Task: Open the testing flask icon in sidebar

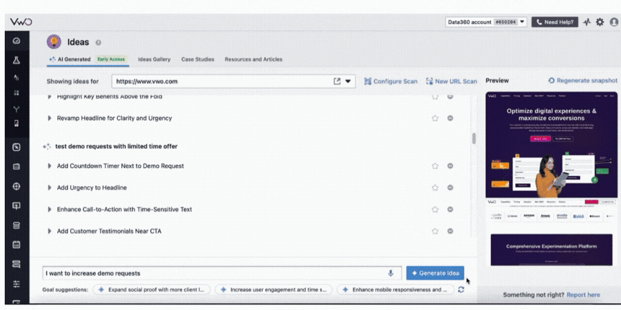Action: (x=16, y=60)
